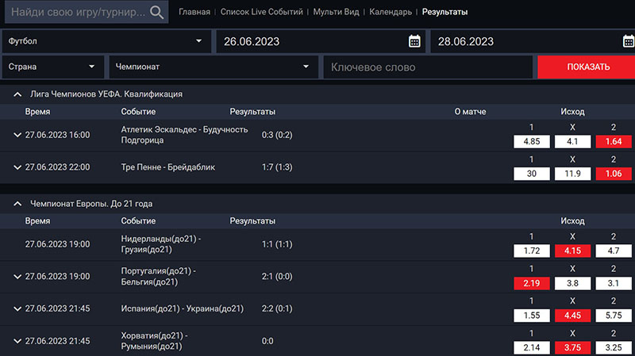
Task: Click the 11.9 draw odds
Action: (x=572, y=174)
